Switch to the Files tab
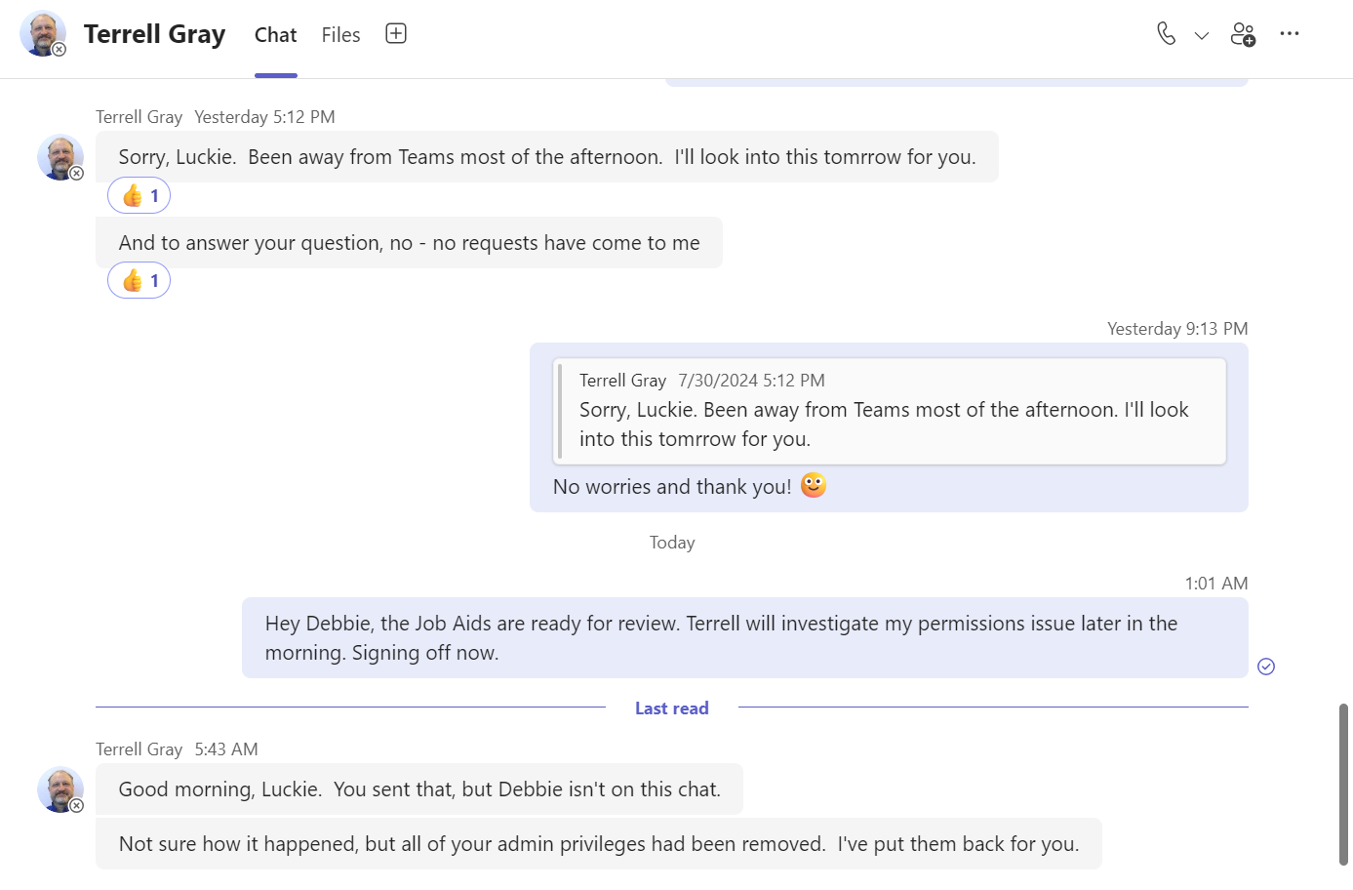1353x890 pixels. [340, 35]
